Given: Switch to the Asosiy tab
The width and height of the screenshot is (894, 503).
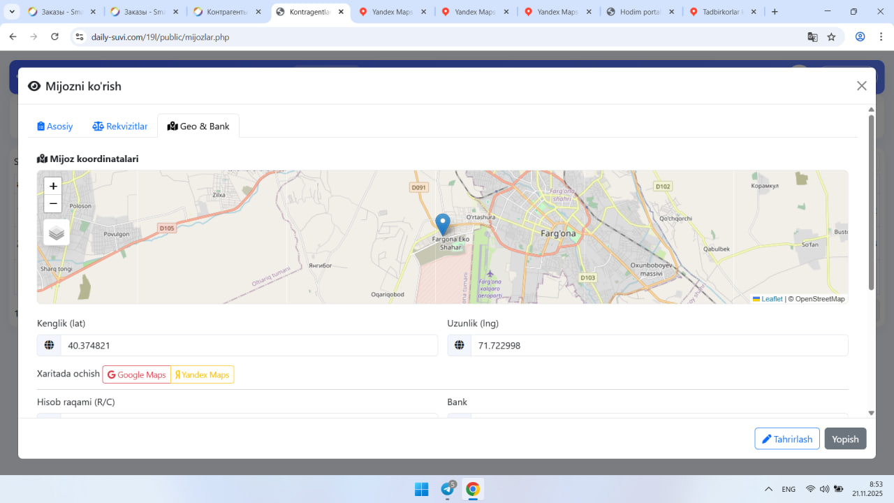Looking at the screenshot, I should [55, 126].
